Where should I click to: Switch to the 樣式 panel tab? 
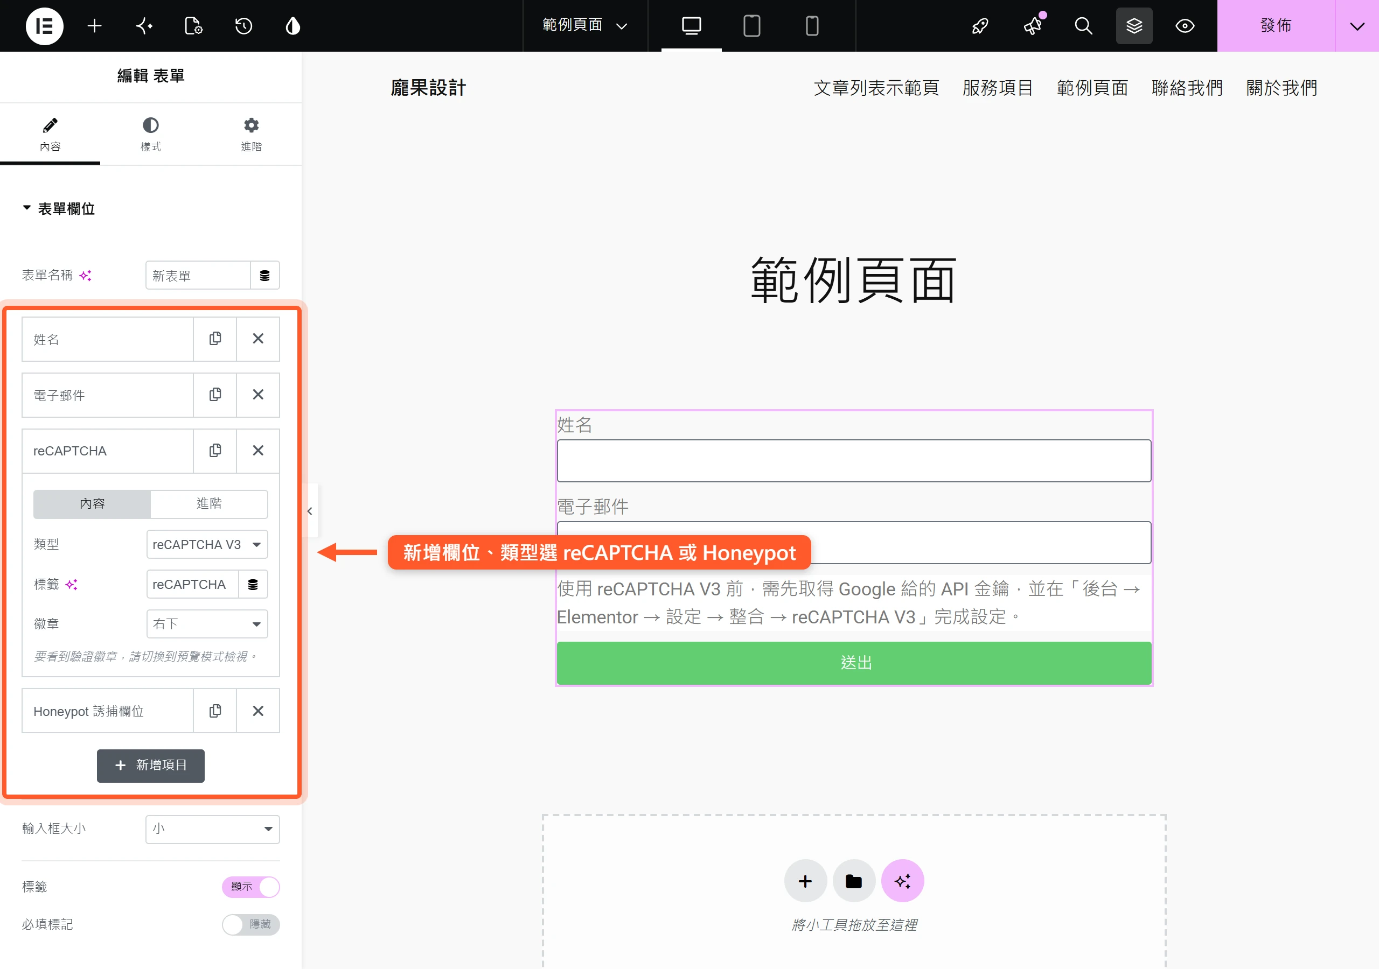(151, 135)
